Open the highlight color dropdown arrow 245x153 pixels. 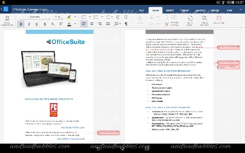[x=75, y=17]
